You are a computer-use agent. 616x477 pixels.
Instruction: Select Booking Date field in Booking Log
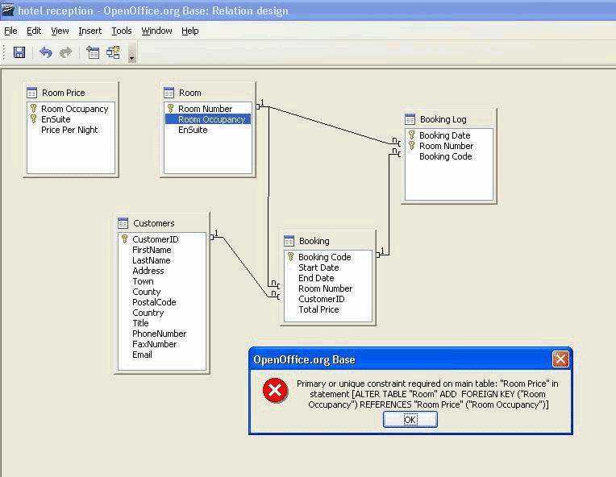pyautogui.click(x=444, y=135)
